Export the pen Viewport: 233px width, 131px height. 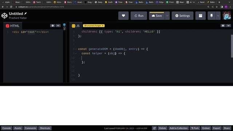217,128
